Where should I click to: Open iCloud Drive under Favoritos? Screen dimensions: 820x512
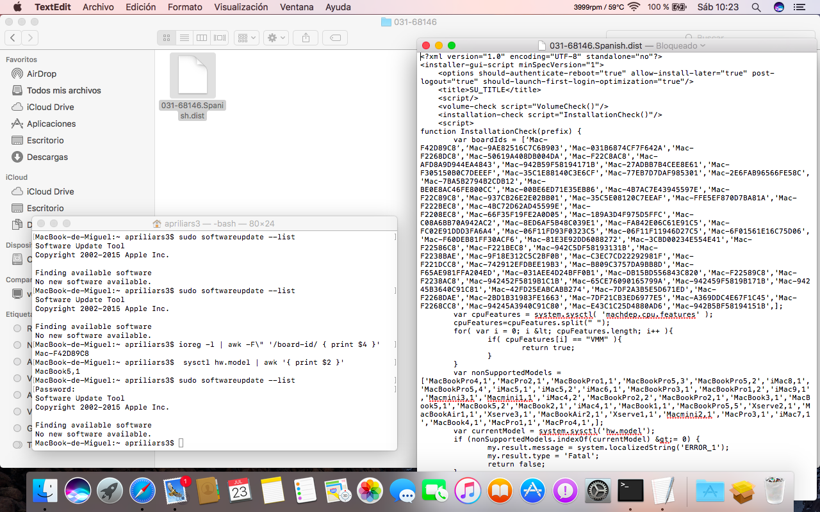50,107
